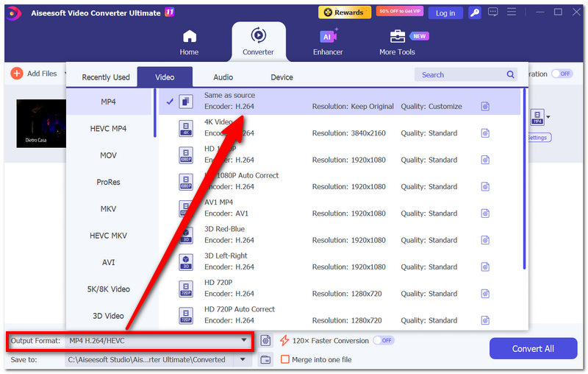Check Merge into one file
Viewport: 588px width, 374px height.
tap(285, 359)
